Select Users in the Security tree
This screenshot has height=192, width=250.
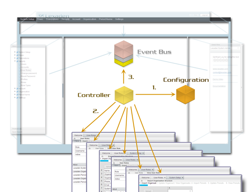[x=24, y=64]
